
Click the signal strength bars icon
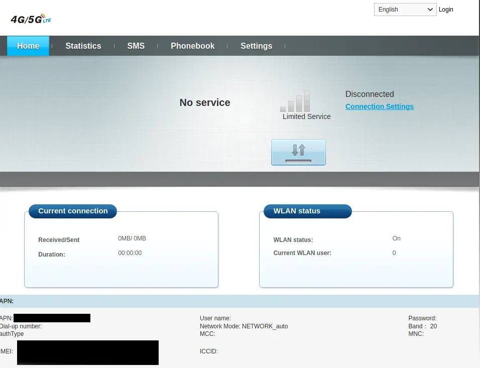coord(295,101)
